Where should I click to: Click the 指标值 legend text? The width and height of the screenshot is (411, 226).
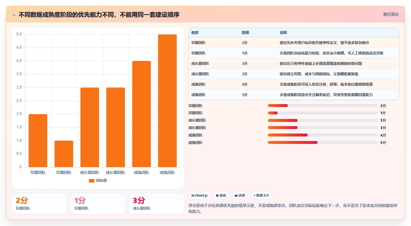pos(101,181)
